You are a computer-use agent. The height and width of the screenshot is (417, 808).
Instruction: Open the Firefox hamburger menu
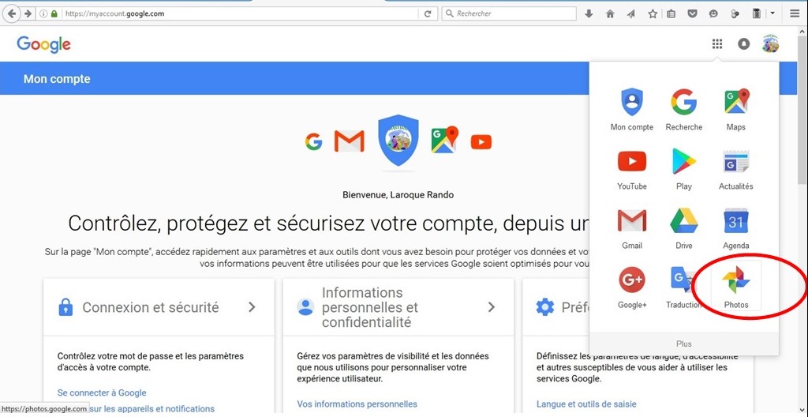click(x=795, y=13)
